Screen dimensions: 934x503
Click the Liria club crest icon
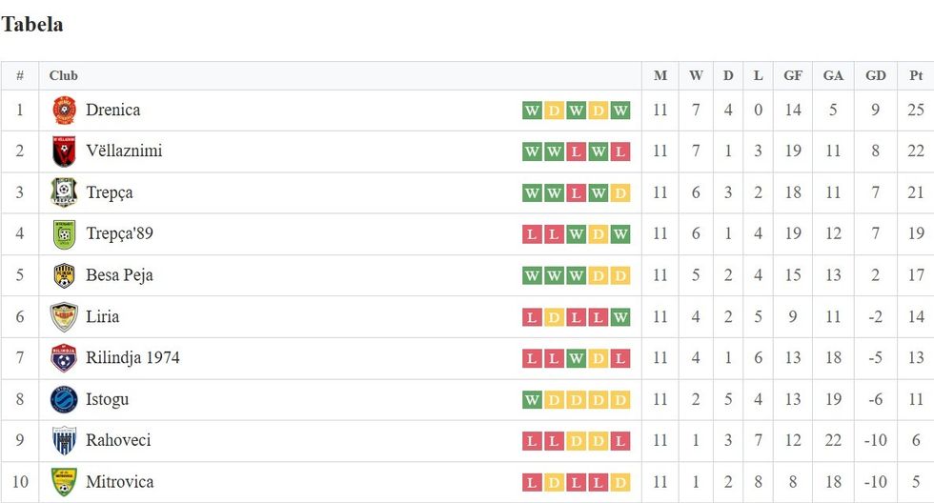[64, 317]
